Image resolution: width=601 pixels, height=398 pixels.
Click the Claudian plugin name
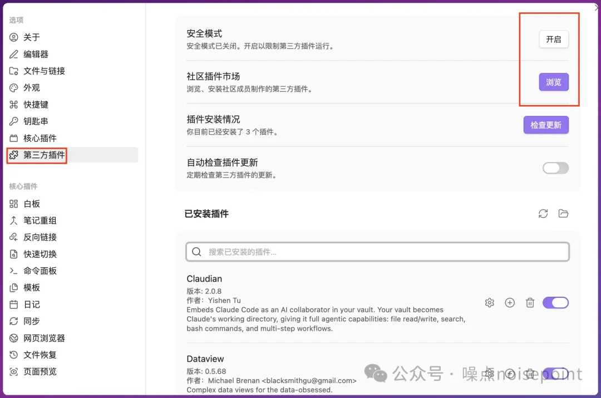[204, 279]
